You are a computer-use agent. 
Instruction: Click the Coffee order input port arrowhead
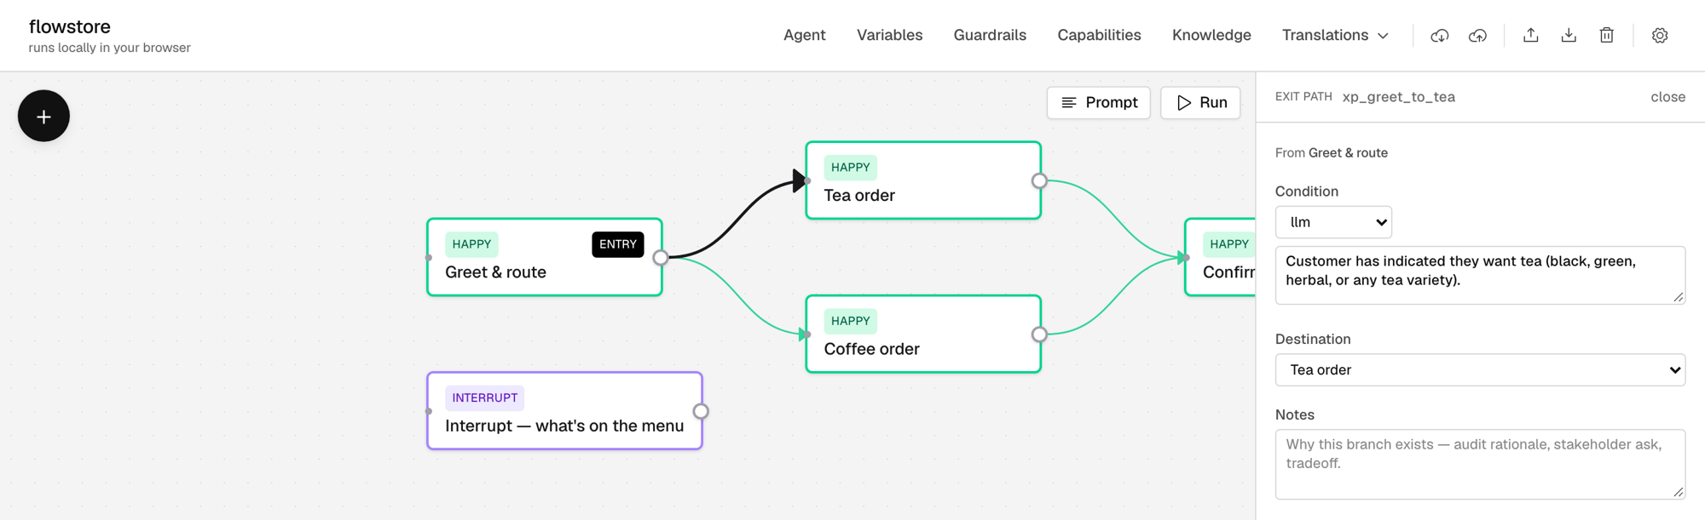(x=805, y=334)
